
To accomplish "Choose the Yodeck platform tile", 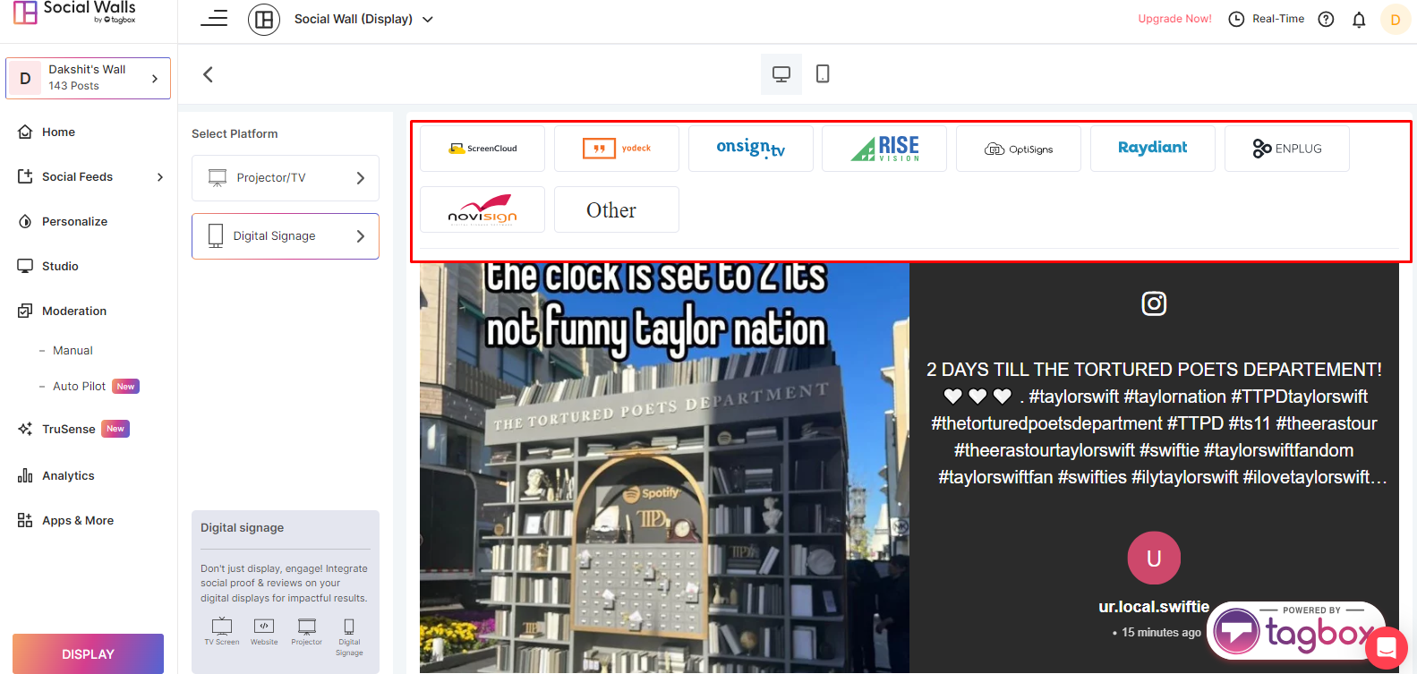I will 617,149.
